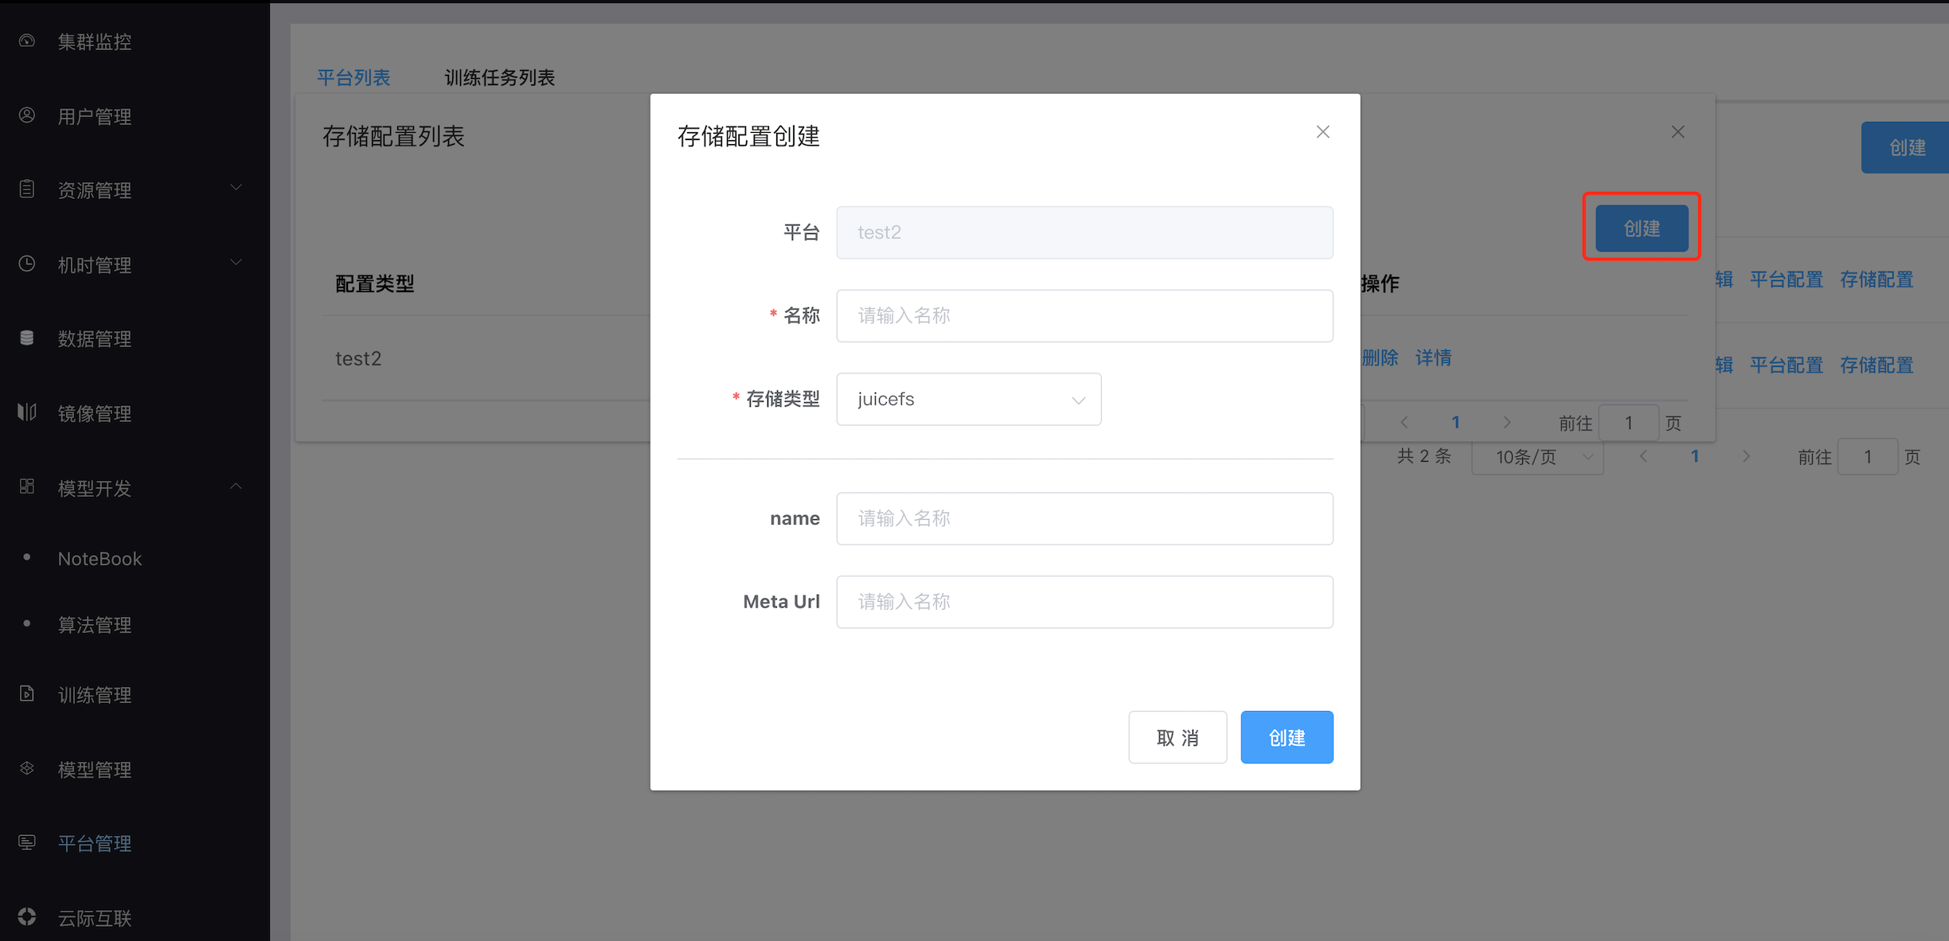Click the 资源管理 document icon
Image resolution: width=1949 pixels, height=941 pixels.
tap(26, 189)
